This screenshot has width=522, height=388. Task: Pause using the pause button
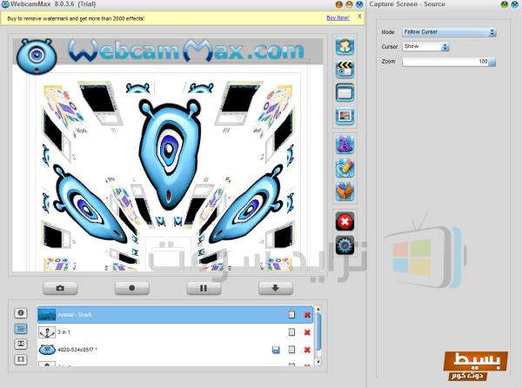(x=203, y=287)
